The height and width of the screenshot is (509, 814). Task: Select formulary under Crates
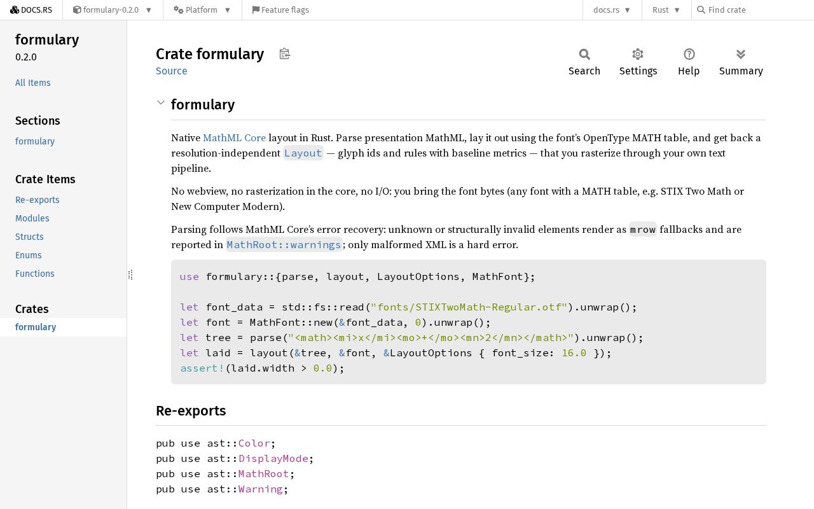coord(36,327)
